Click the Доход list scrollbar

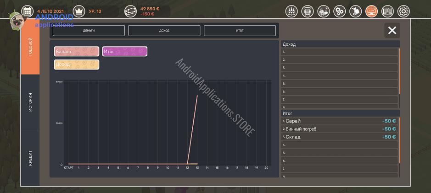(399, 71)
